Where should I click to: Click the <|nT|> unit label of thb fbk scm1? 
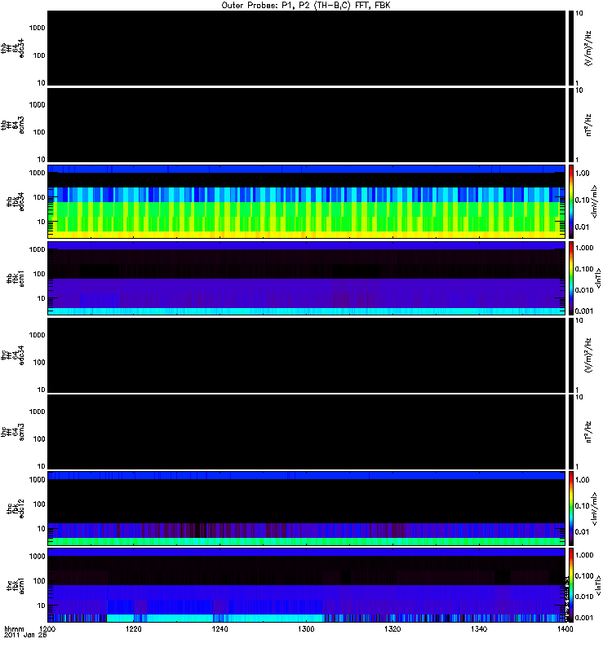598,279
